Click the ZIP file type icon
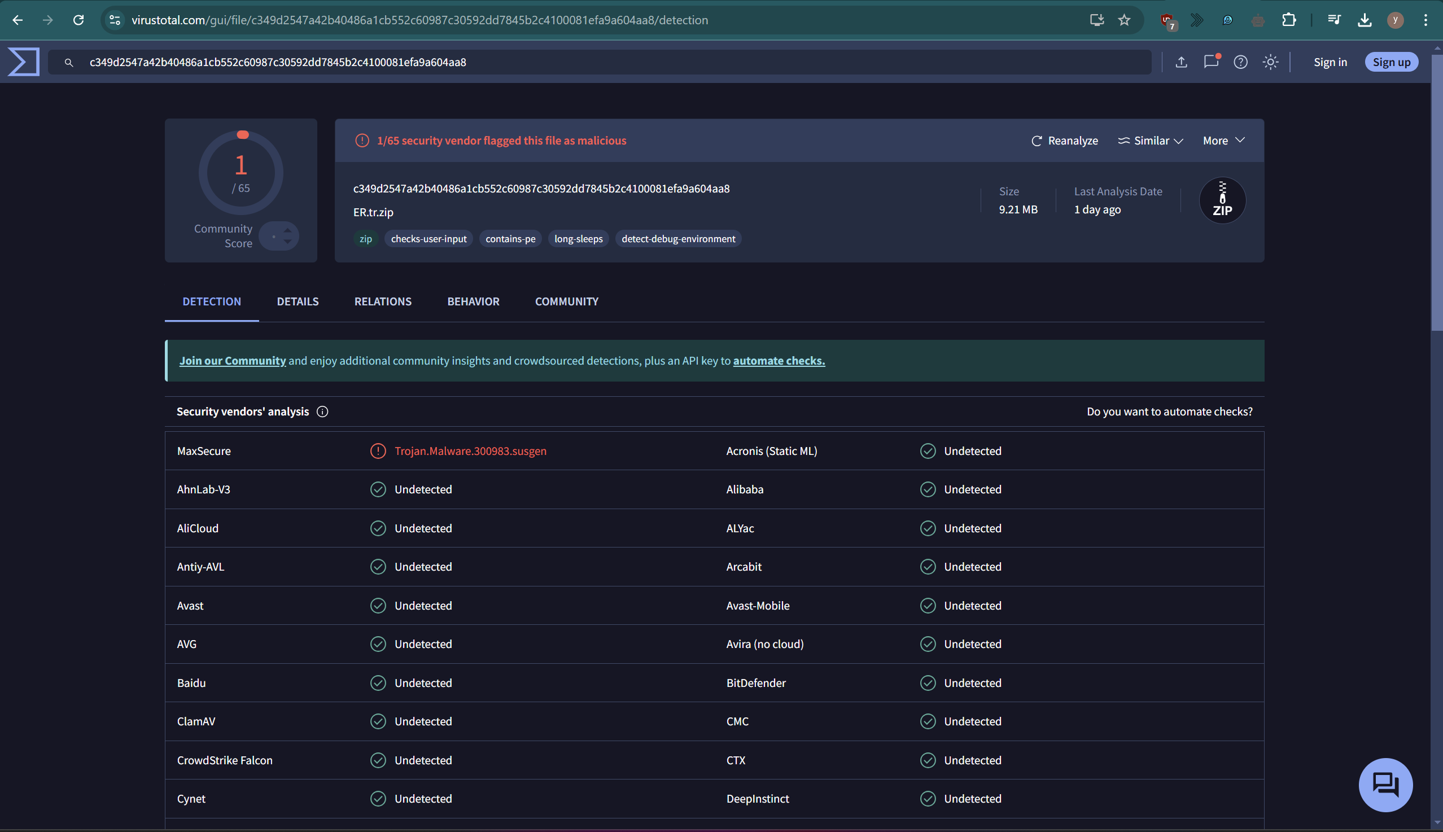 point(1222,200)
